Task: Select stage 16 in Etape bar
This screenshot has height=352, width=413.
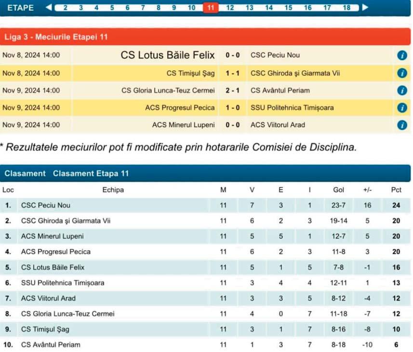Action: [307, 8]
